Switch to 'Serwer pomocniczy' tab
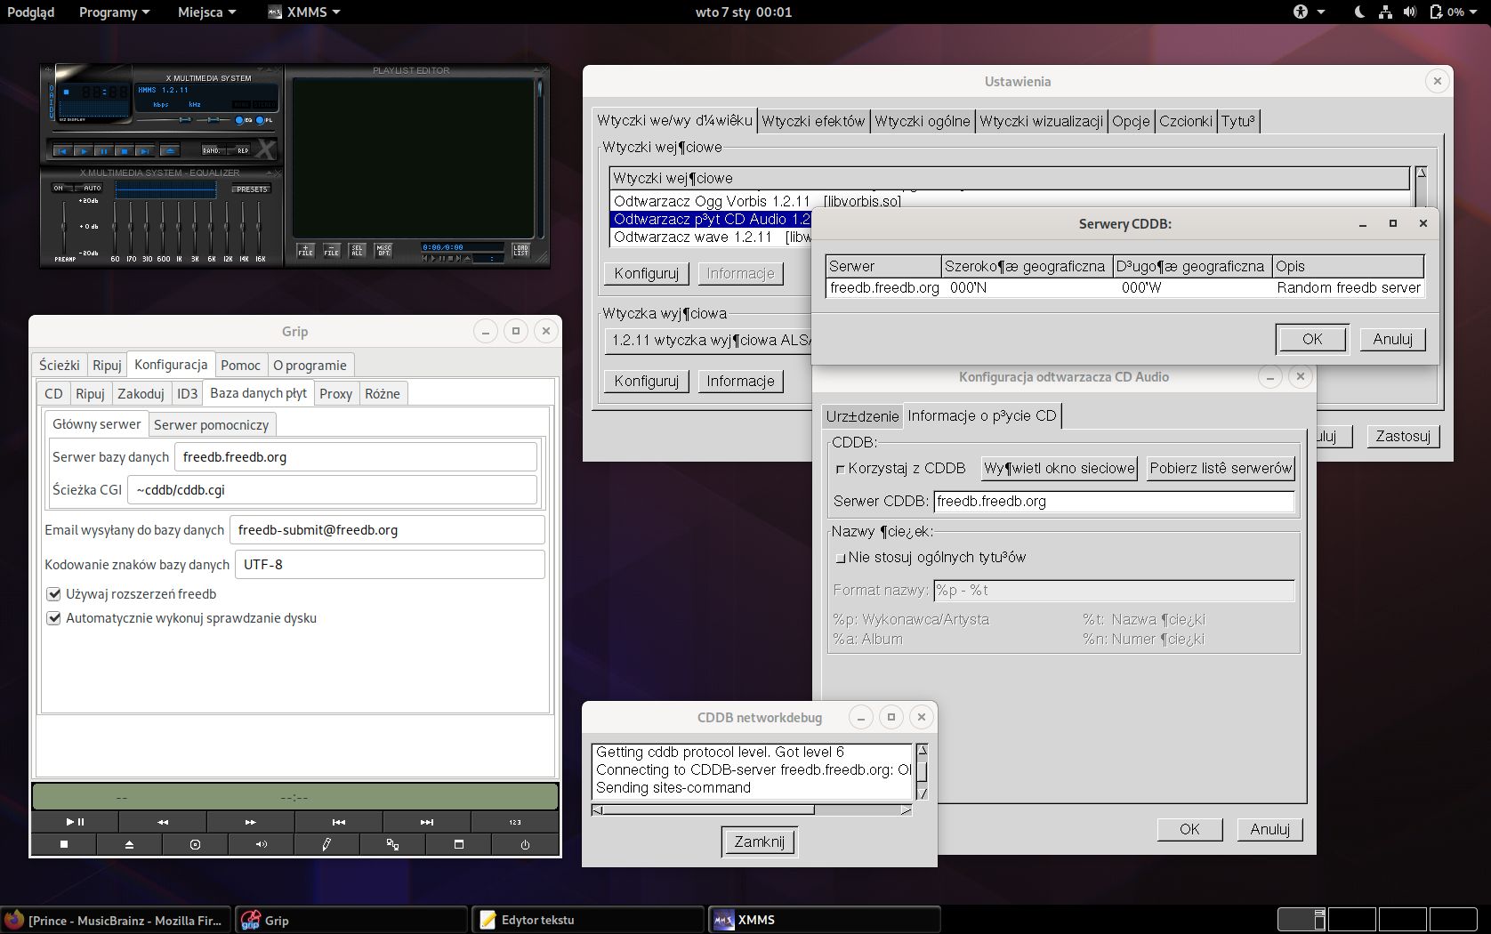 point(211,425)
